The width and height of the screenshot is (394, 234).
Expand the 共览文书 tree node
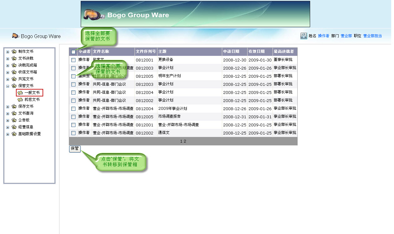tap(8, 79)
